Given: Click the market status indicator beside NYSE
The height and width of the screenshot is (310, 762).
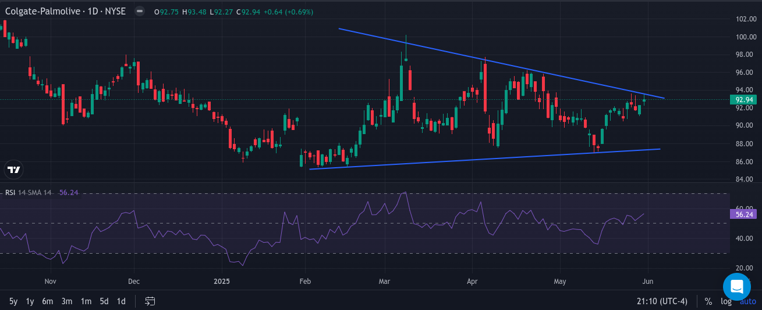Looking at the screenshot, I should pos(139,11).
